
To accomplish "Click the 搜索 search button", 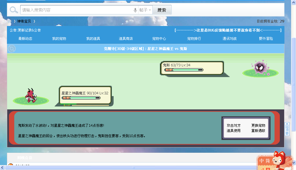I will (162, 10).
